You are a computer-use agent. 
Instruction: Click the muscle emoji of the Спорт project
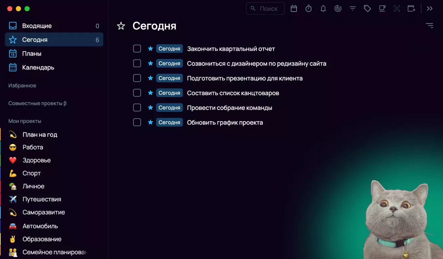[x=13, y=173]
